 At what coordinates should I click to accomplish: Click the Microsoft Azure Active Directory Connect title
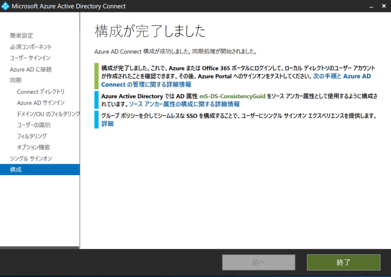click(68, 6)
